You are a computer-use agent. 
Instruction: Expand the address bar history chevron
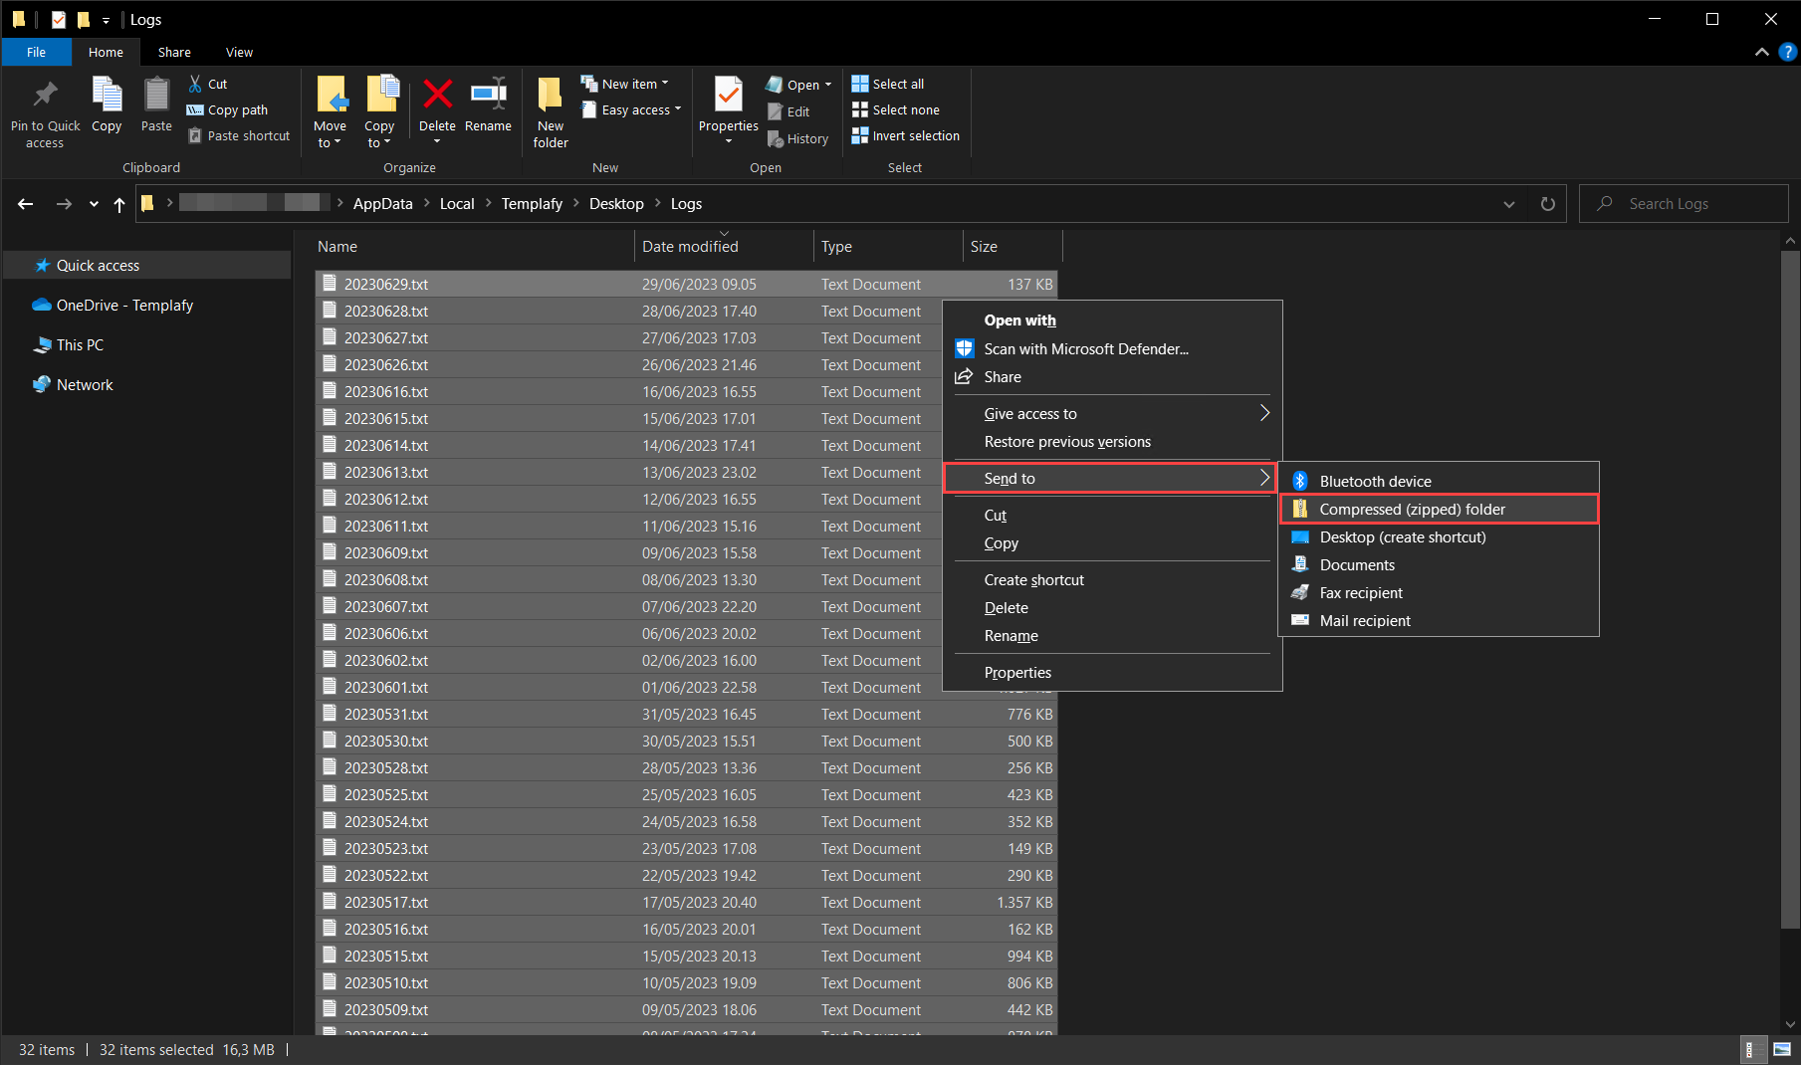(x=1509, y=203)
